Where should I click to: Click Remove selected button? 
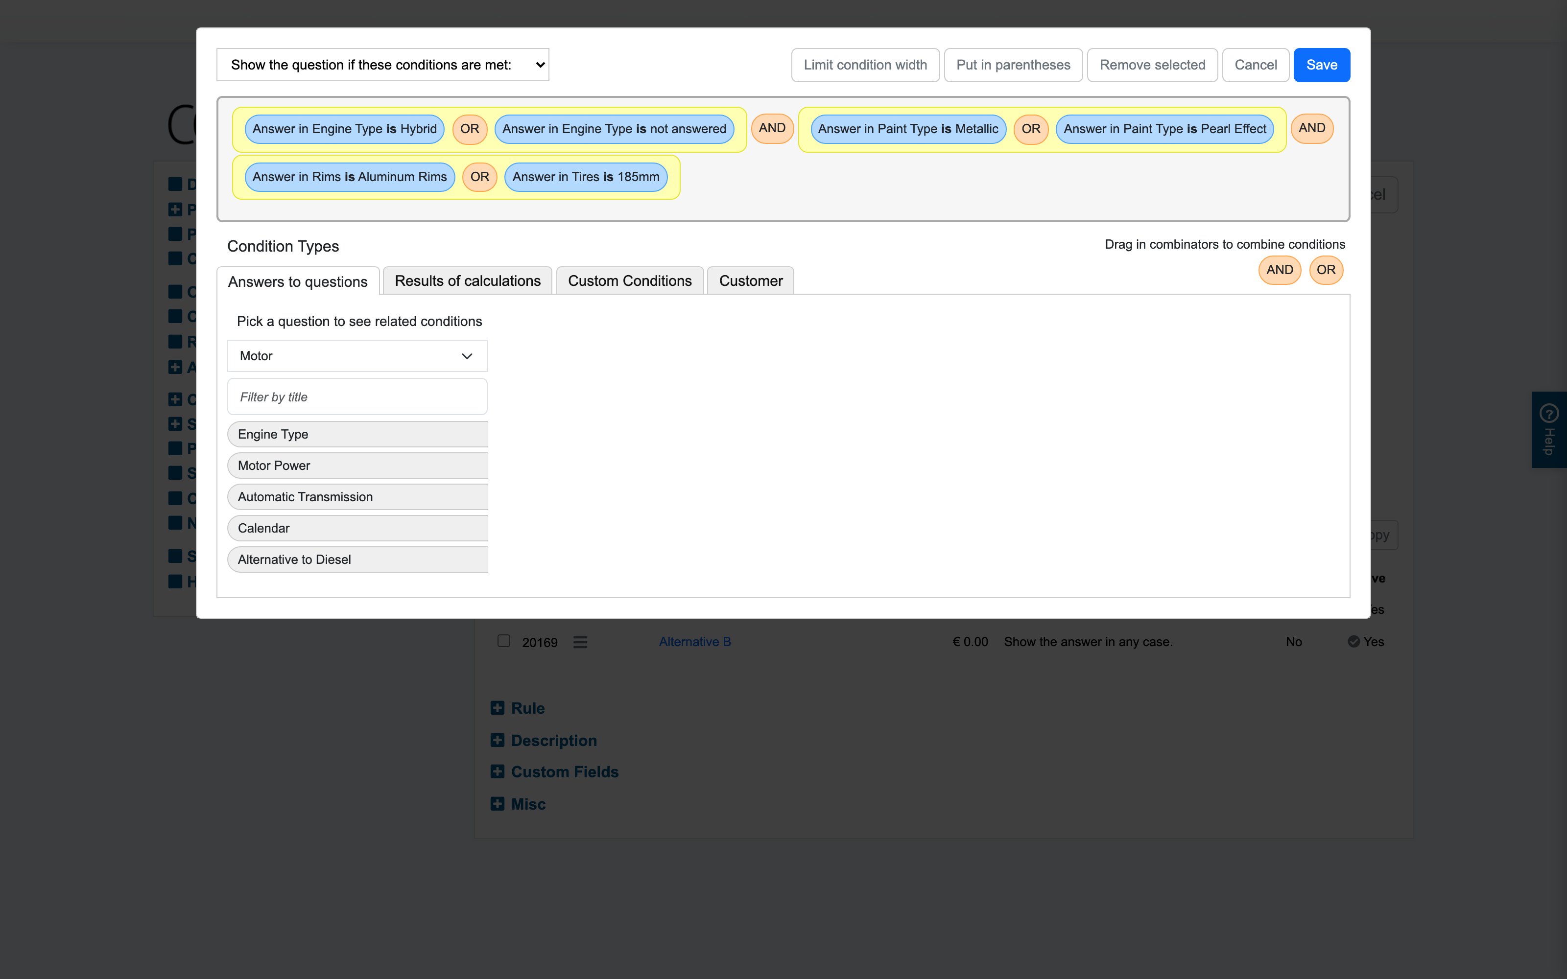point(1152,65)
